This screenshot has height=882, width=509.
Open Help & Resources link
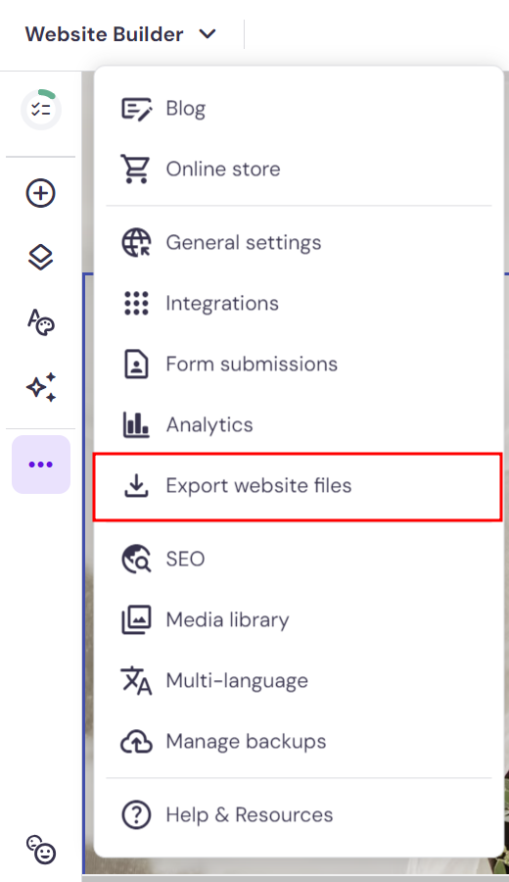298,814
